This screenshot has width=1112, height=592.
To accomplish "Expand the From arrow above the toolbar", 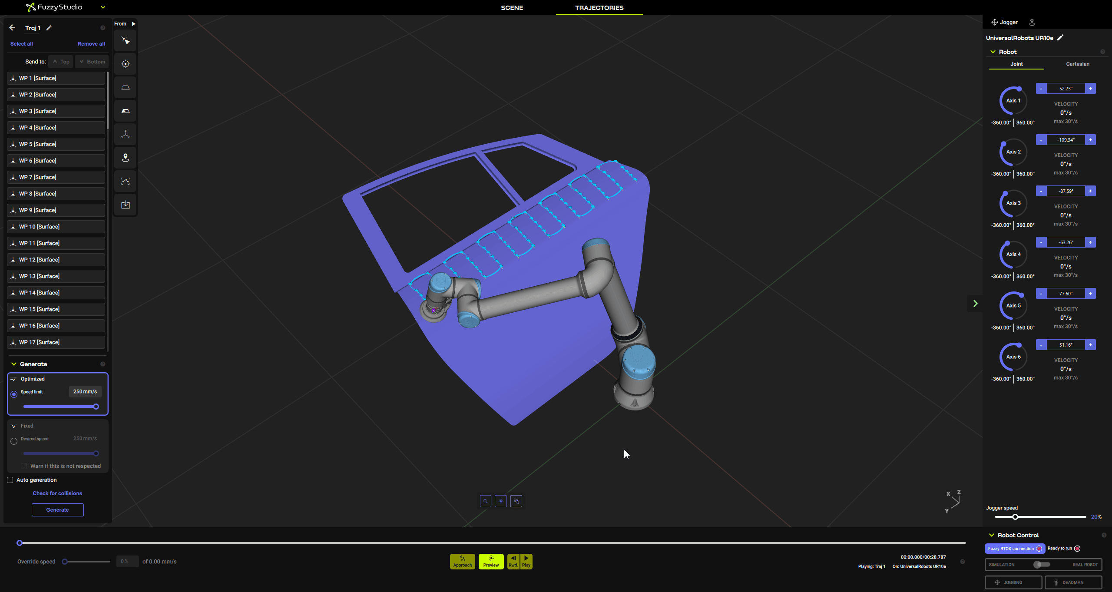I will point(133,24).
